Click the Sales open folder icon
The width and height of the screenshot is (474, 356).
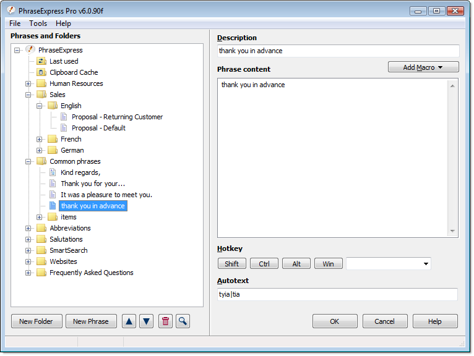tap(41, 94)
